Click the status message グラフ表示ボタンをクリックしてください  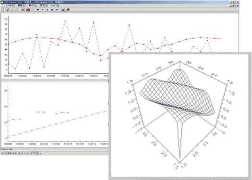21,153
